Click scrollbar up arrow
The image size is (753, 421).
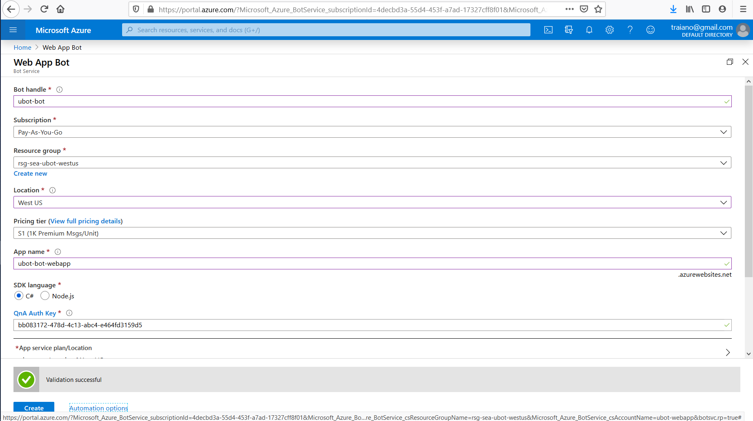tap(749, 82)
